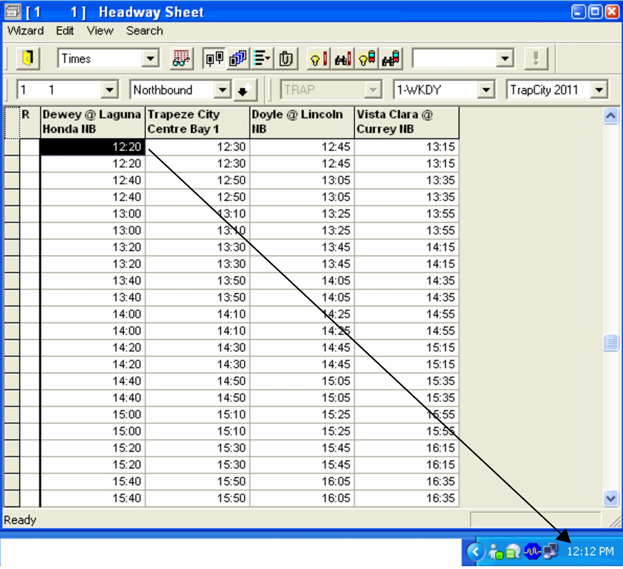Select the spectacles preview icon
The image size is (623, 569).
(x=181, y=58)
